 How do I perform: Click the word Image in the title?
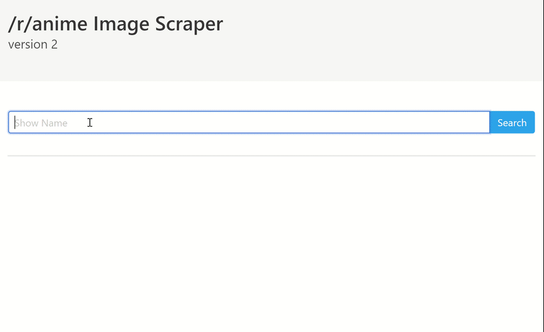[x=121, y=24]
